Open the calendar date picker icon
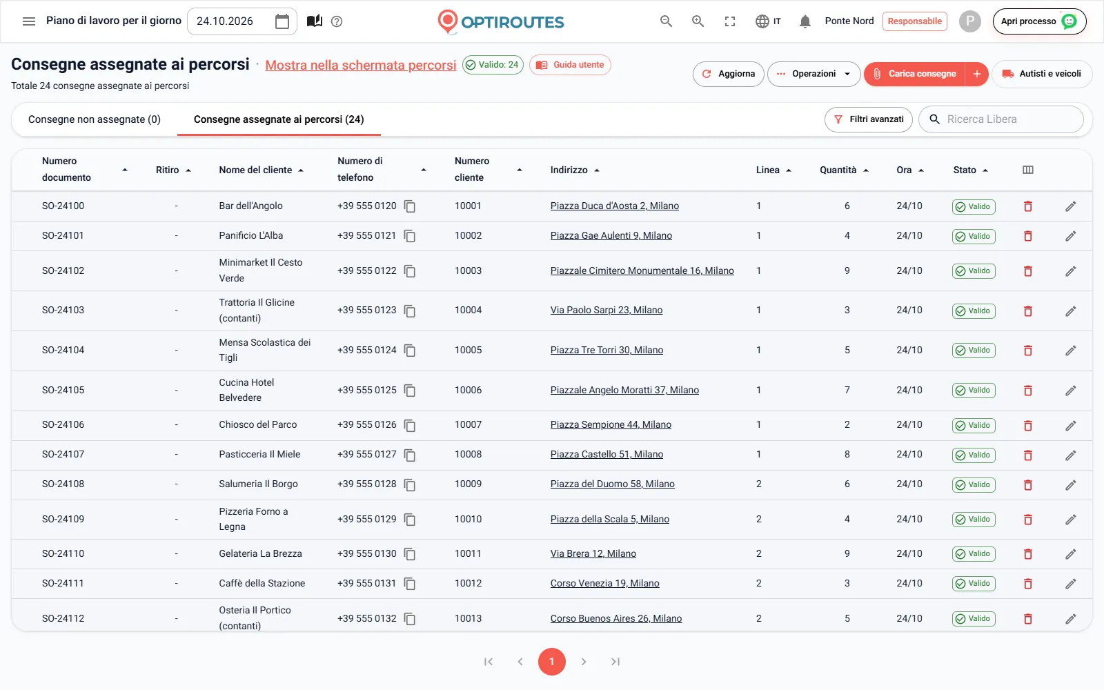Screen dimensions: 1104x690 (x=282, y=21)
